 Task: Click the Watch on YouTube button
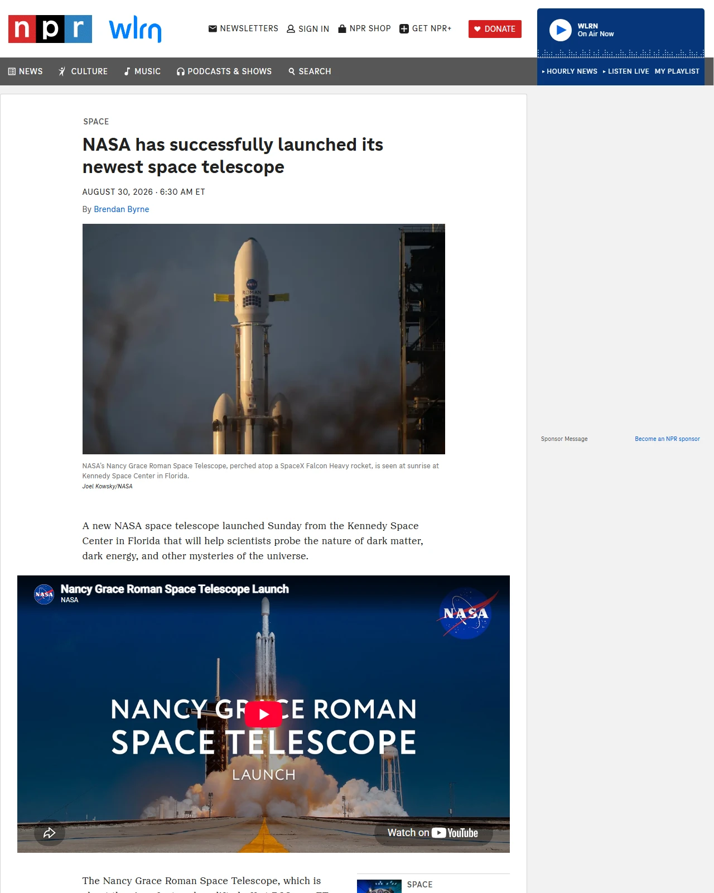click(433, 833)
